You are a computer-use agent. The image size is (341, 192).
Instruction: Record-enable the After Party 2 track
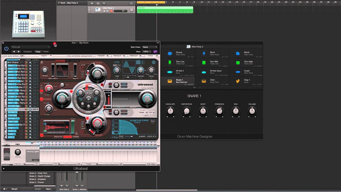111,11
